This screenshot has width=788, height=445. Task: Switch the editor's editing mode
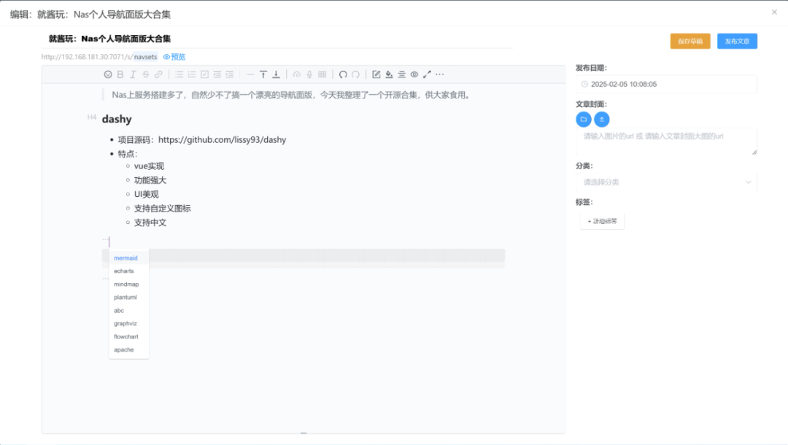pos(376,74)
